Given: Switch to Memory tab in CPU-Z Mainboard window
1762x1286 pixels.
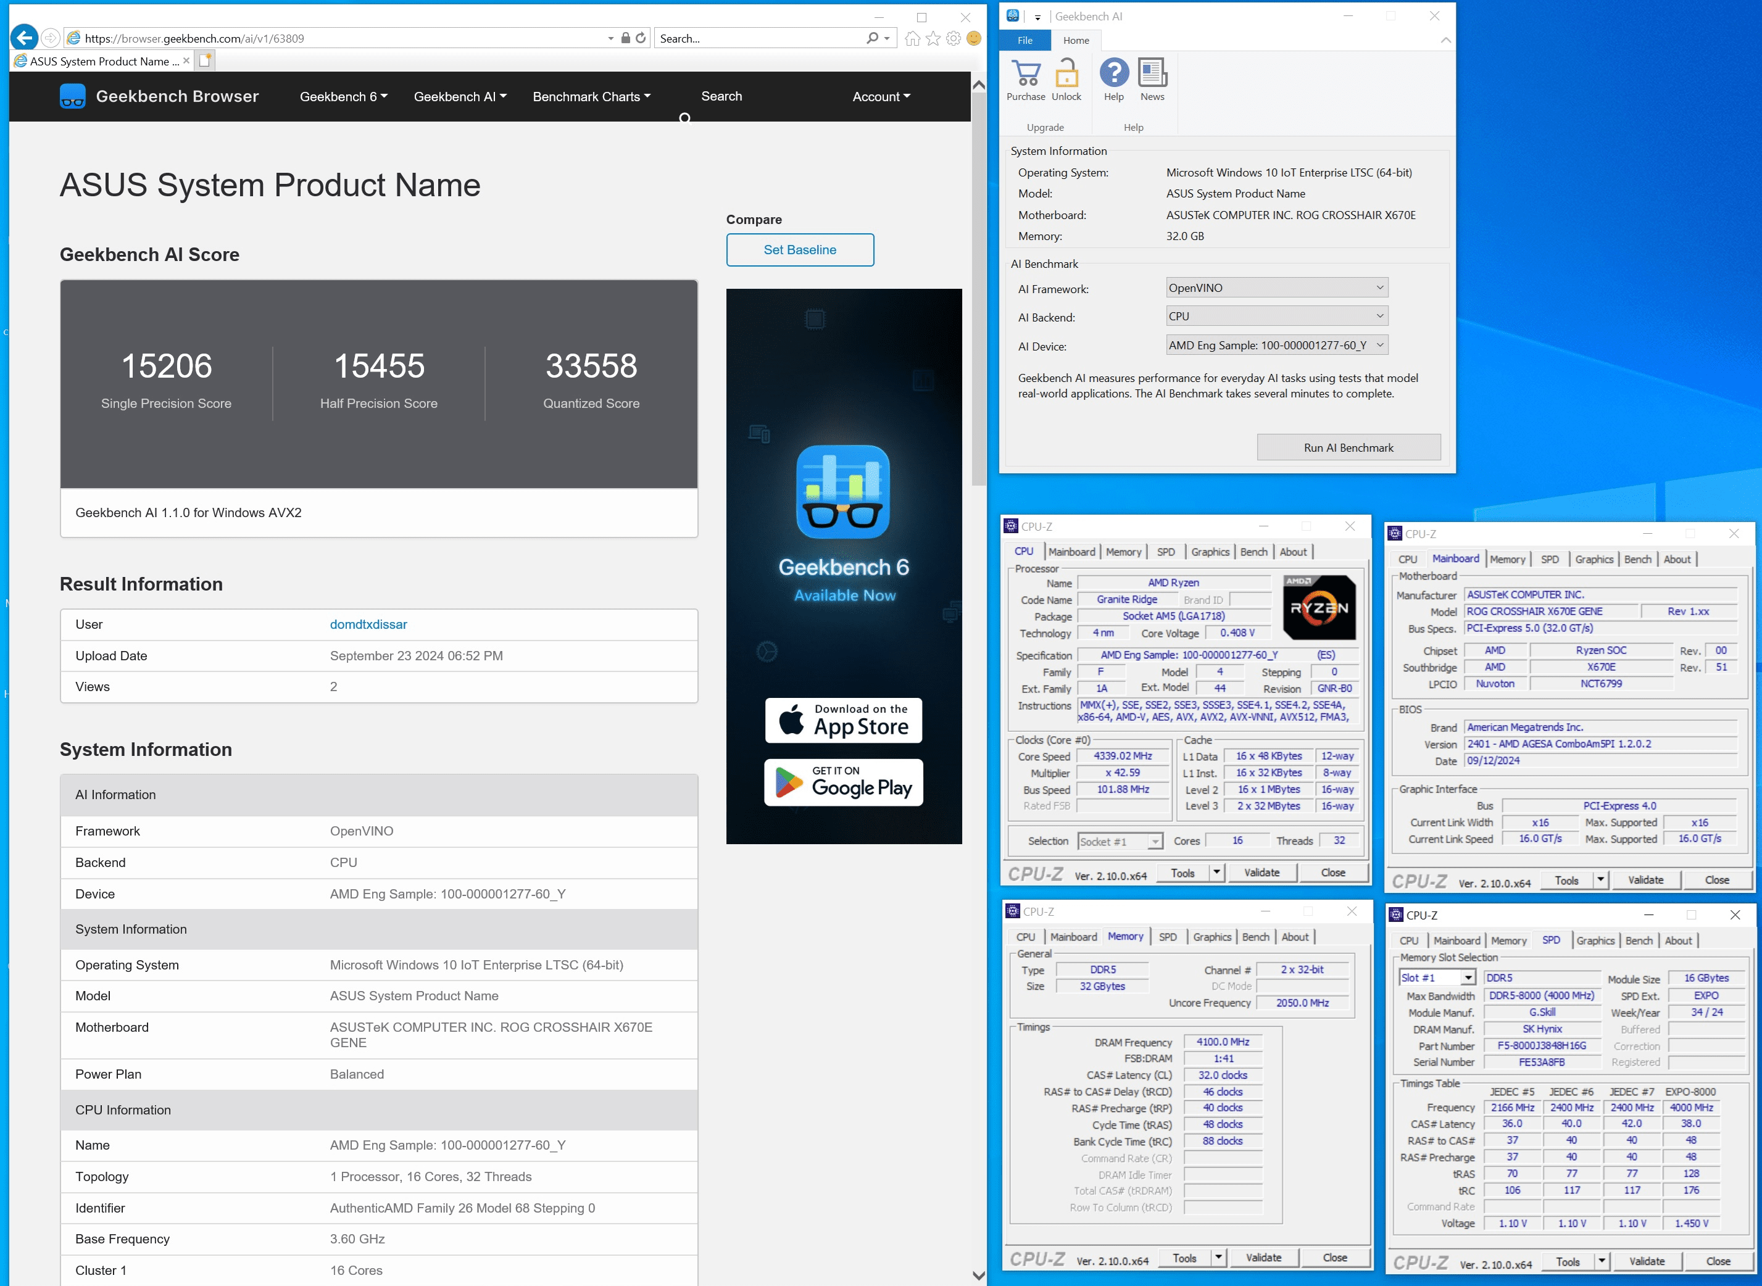Looking at the screenshot, I should [1507, 559].
